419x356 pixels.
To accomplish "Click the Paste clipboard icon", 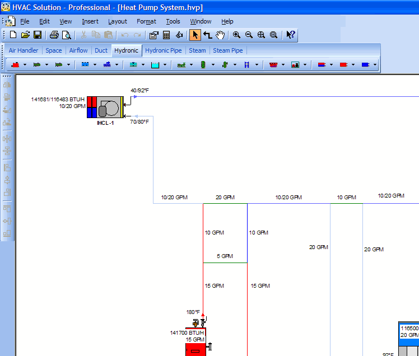I will (x=108, y=35).
